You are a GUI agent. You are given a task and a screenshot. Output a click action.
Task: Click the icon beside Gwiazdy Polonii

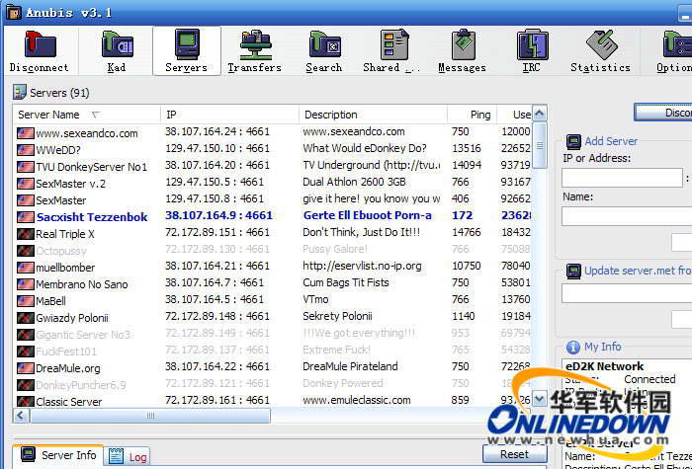[25, 318]
